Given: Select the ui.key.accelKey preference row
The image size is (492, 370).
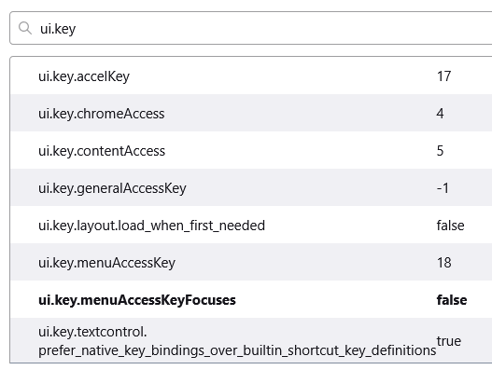Looking at the screenshot, I should [251, 75].
